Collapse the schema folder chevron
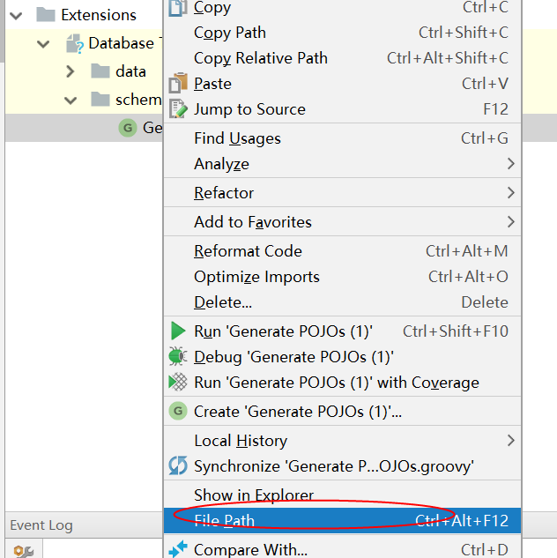 pos(71,100)
